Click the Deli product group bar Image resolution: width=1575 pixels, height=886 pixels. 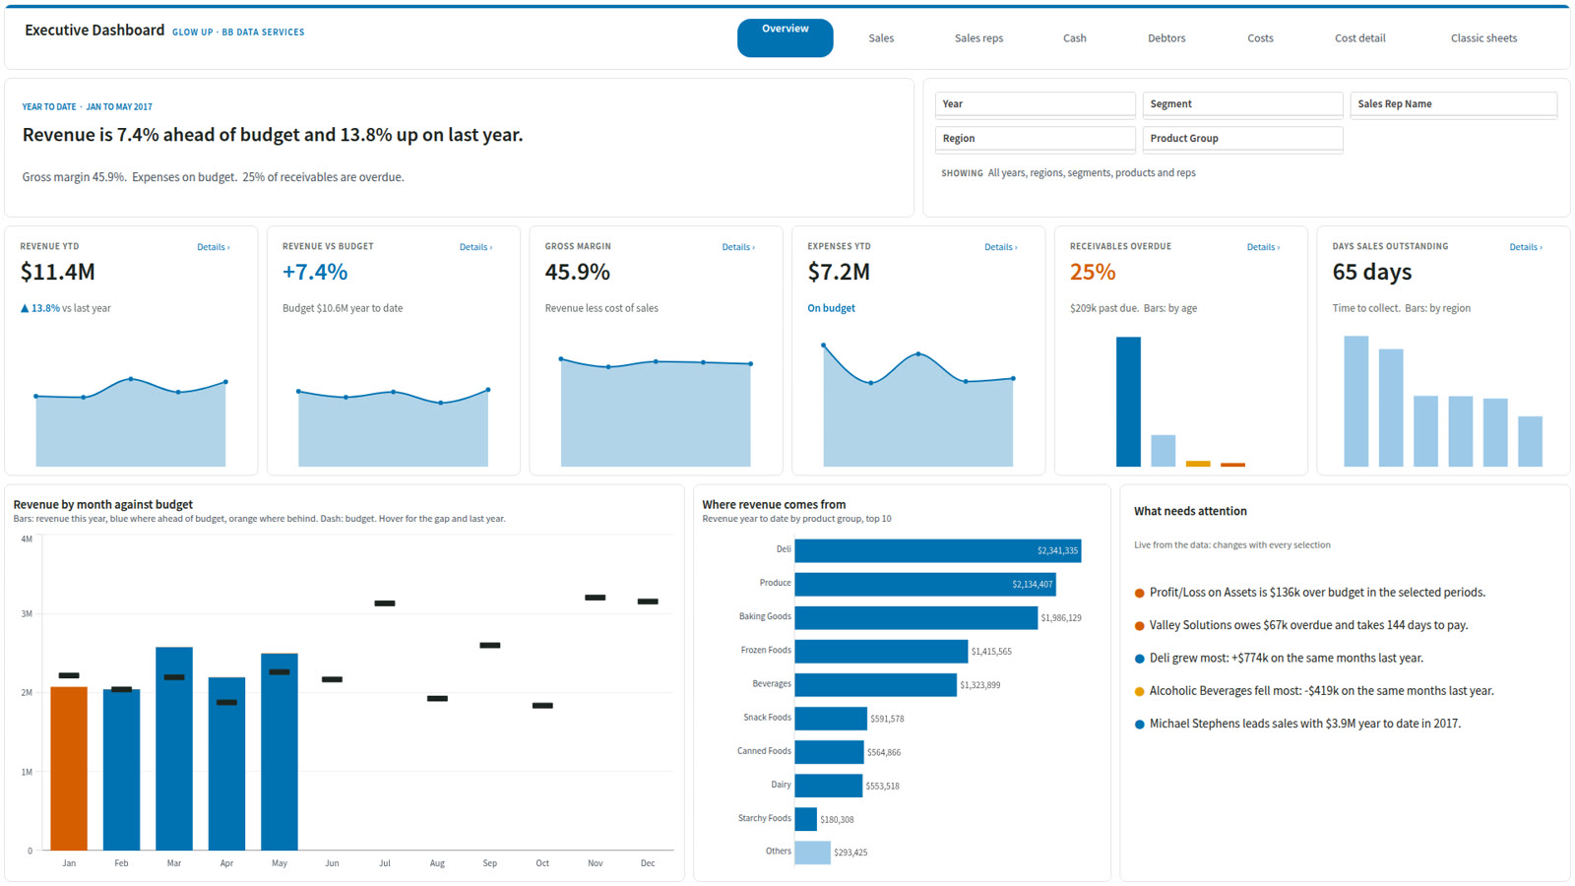pos(938,550)
